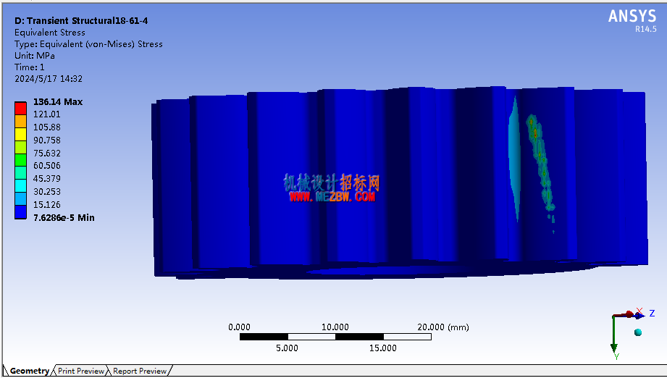The width and height of the screenshot is (667, 378).
Task: Click the cyan stress patch on the model
Action: tap(515, 159)
